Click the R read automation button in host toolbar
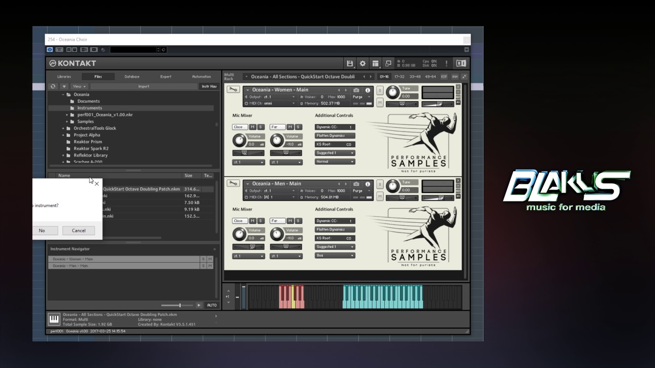This screenshot has height=368, width=655. pos(68,50)
